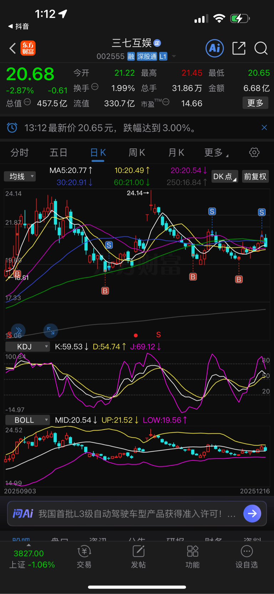Return to 抖音 app via status bar

point(19,26)
